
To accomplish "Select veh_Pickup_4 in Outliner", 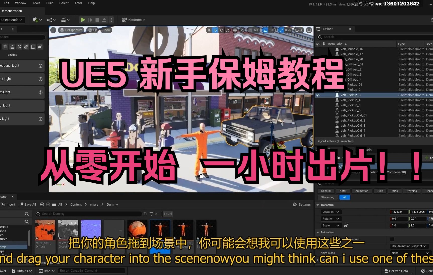I will coord(350,100).
